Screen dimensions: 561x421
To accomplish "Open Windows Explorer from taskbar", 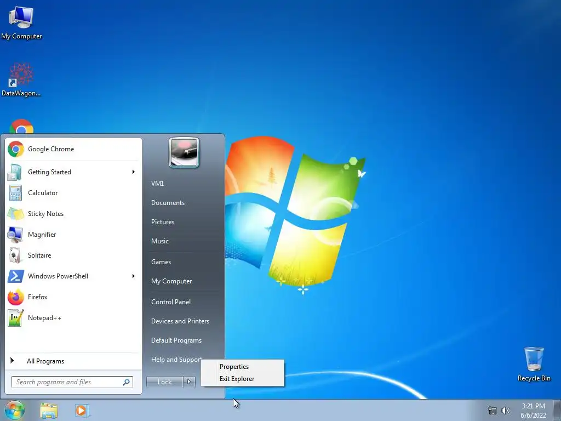I will click(x=49, y=411).
